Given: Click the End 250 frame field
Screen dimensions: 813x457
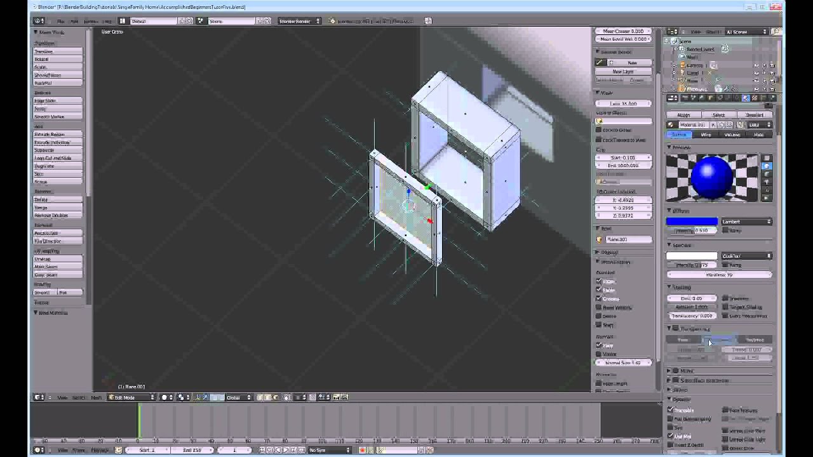Looking at the screenshot, I should [192, 450].
